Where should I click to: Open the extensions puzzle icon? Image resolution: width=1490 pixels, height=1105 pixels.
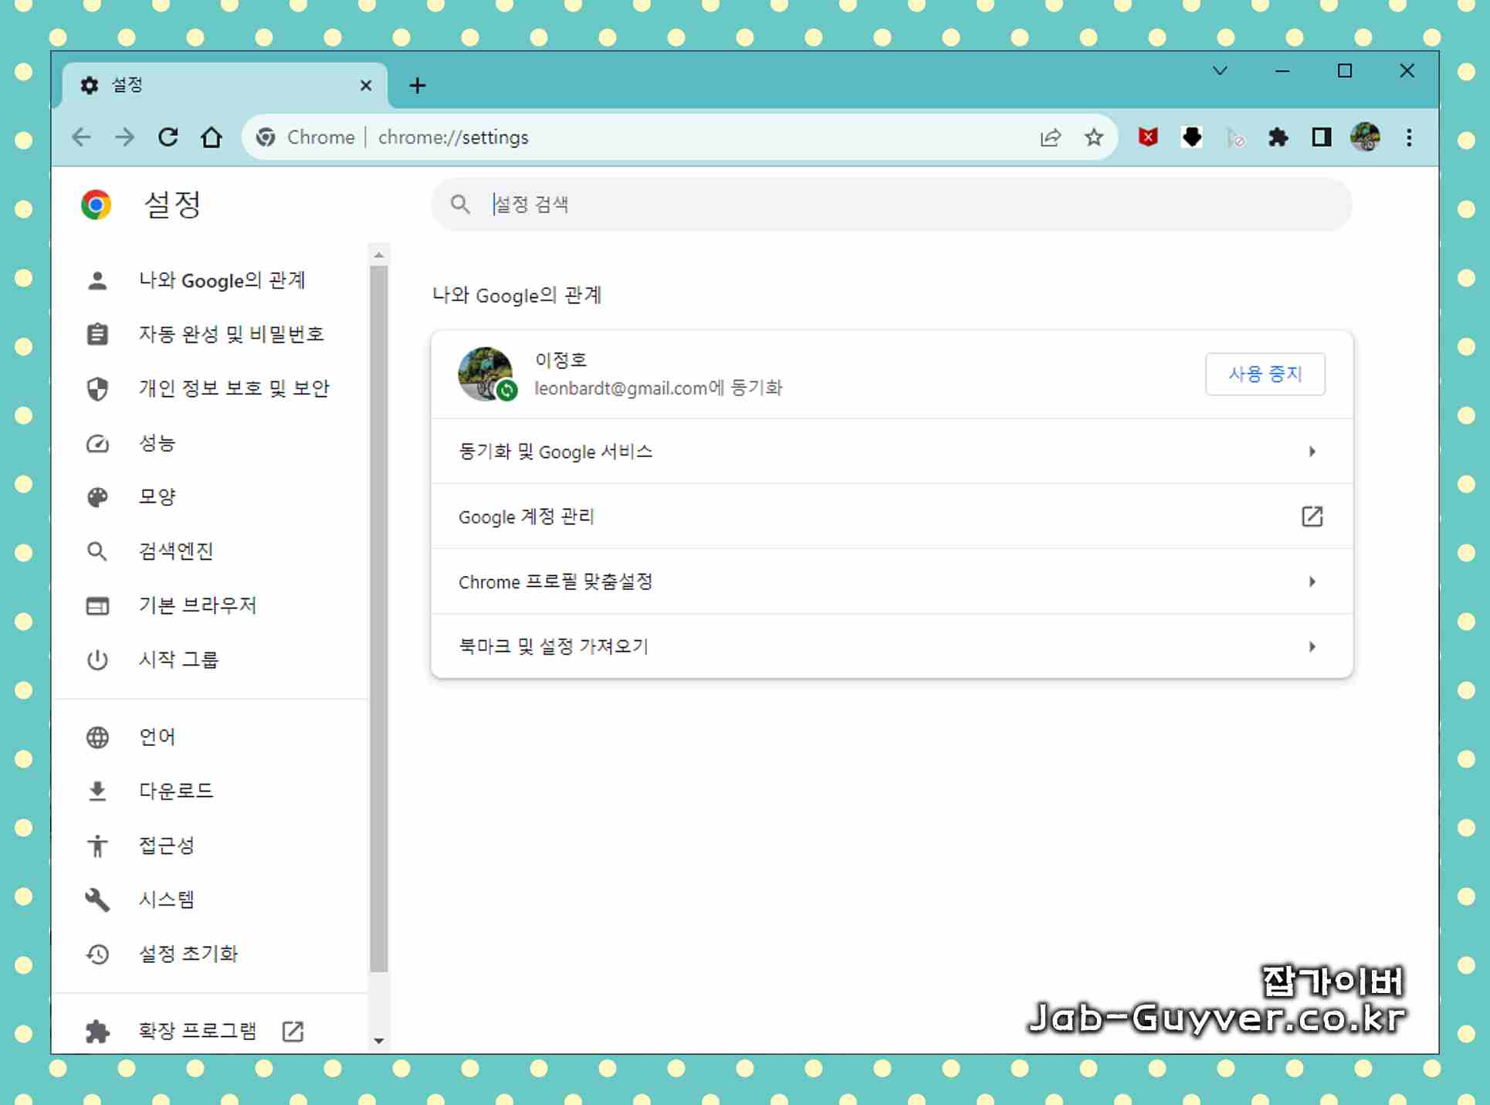coord(1278,137)
